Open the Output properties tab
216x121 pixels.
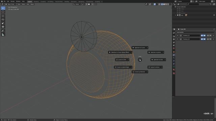[174, 40]
